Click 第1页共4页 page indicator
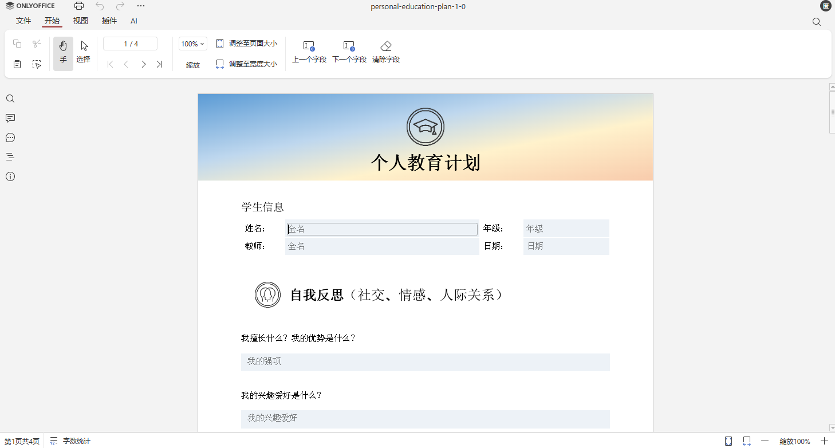 [x=22, y=441]
